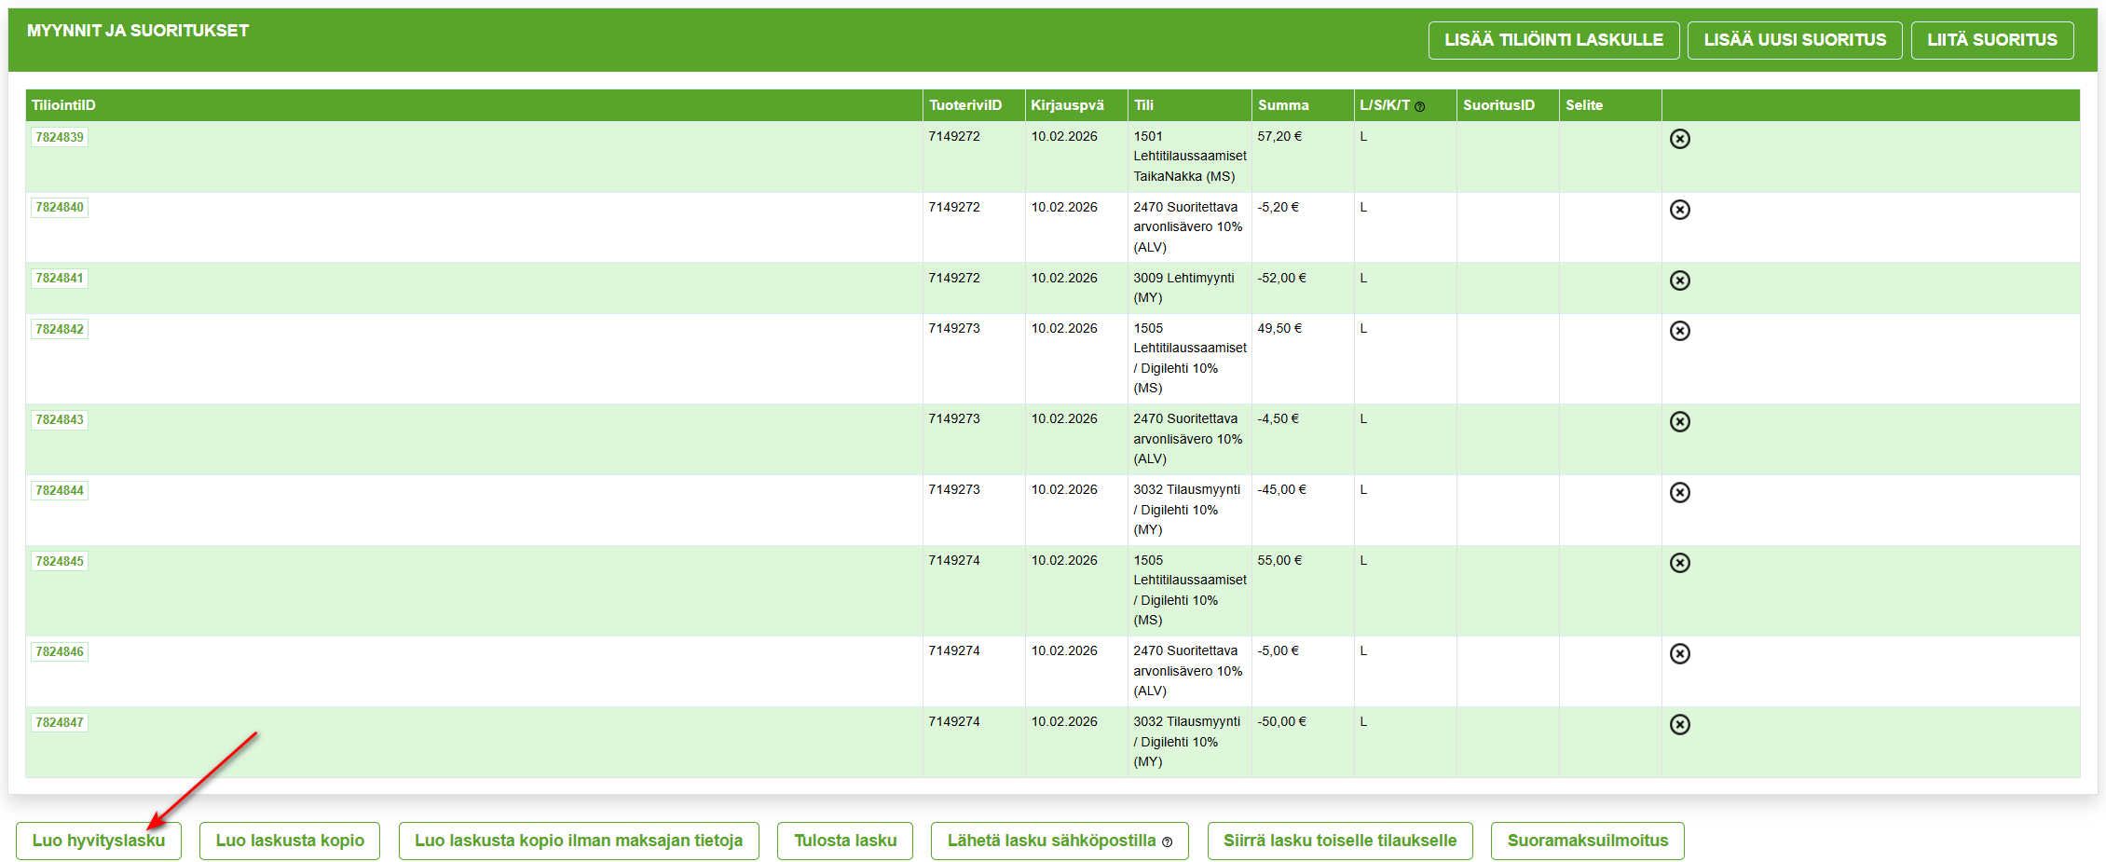
Task: Remove entry 7824841 using circled X
Action: click(1679, 280)
